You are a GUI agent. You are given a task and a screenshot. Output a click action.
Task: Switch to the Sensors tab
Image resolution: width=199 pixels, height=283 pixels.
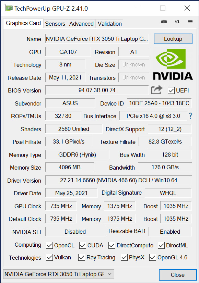pos(55,24)
